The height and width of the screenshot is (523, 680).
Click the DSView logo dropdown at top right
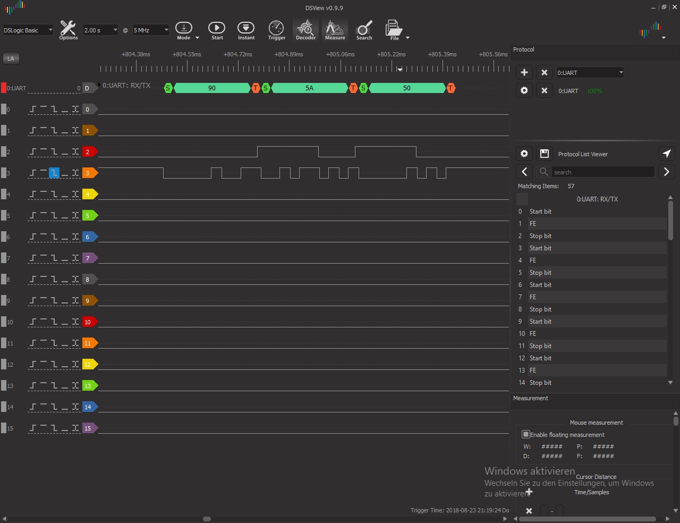664,38
